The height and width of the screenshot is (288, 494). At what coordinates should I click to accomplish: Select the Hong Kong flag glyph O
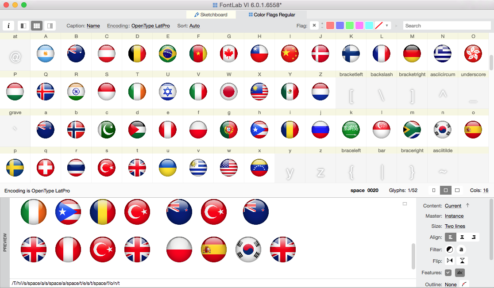pyautogui.click(x=473, y=54)
